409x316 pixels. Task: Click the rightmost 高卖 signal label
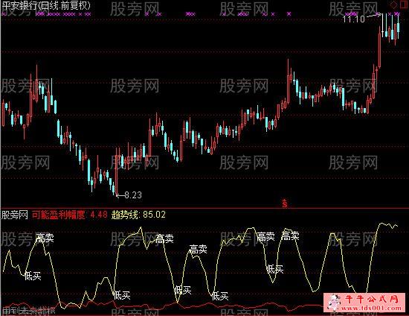coord(290,236)
